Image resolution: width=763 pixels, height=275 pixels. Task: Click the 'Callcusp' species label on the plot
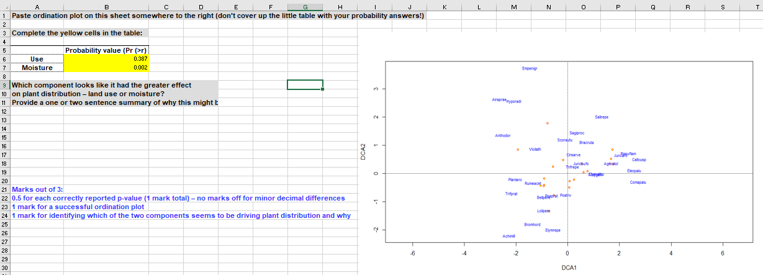(639, 160)
